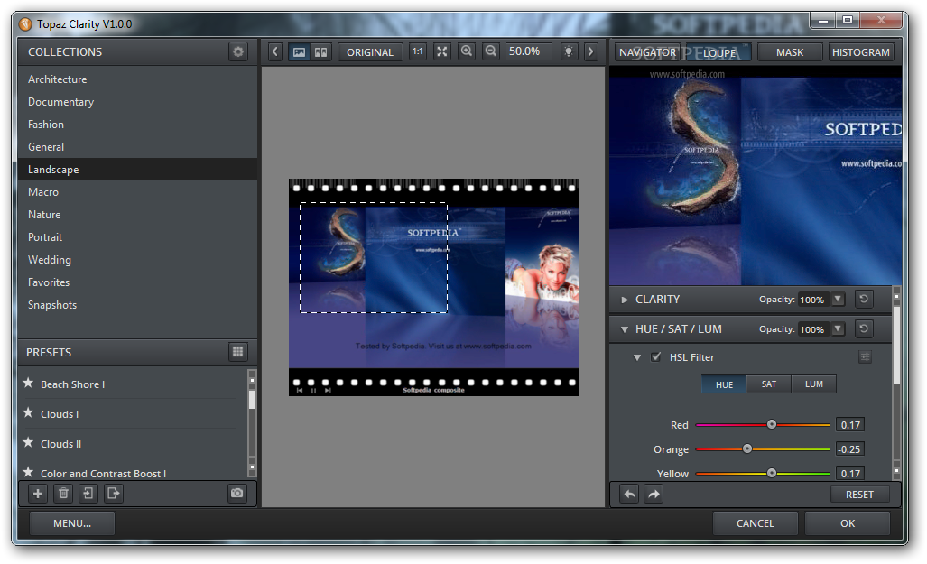Collapse the left panel with the left arrow
927x564 pixels.
[275, 51]
